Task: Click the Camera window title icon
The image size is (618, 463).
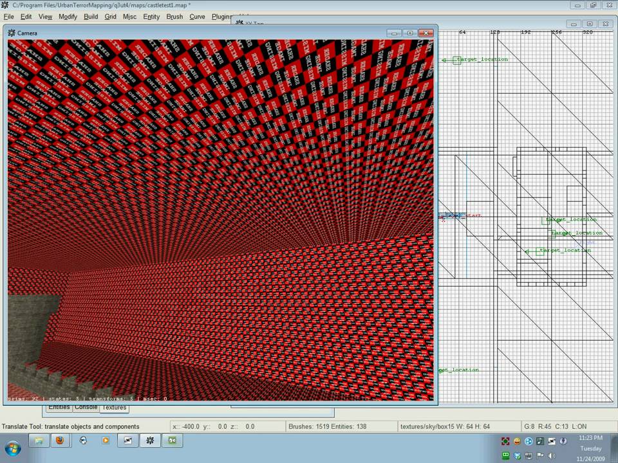Action: coord(12,33)
